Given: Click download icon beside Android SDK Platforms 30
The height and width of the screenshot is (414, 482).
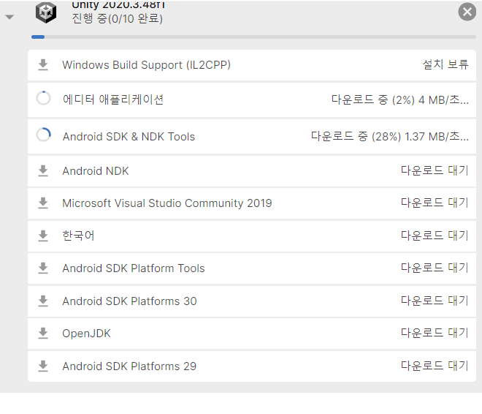Looking at the screenshot, I should (43, 301).
